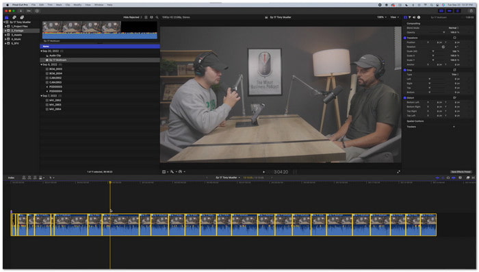This screenshot has height=272, width=479.
Task: Open the Mark menu
Action: (x=59, y=5)
